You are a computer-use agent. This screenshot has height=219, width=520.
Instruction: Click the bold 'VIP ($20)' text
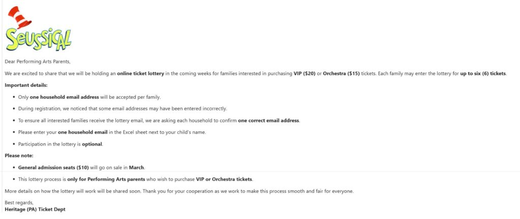tap(304, 74)
